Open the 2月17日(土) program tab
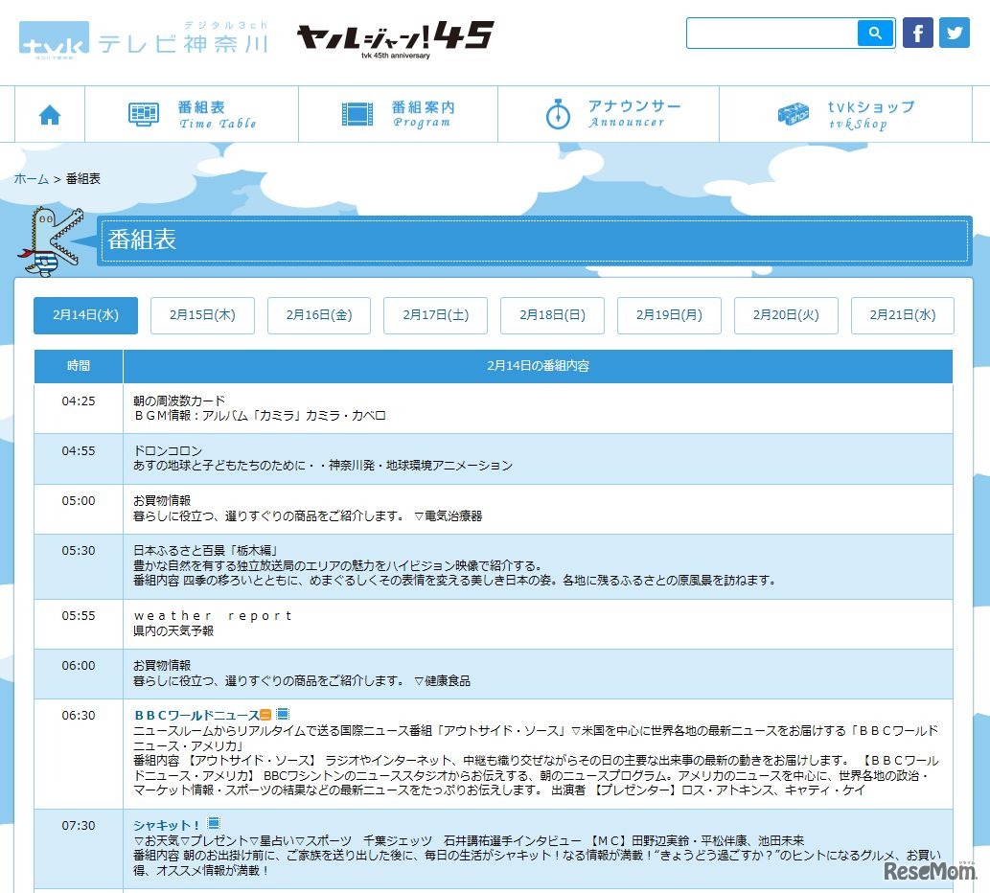 click(x=435, y=315)
